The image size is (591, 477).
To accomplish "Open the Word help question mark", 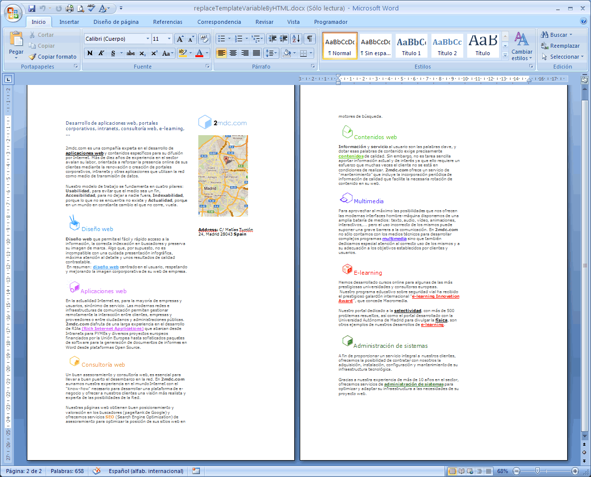I will click(x=584, y=21).
